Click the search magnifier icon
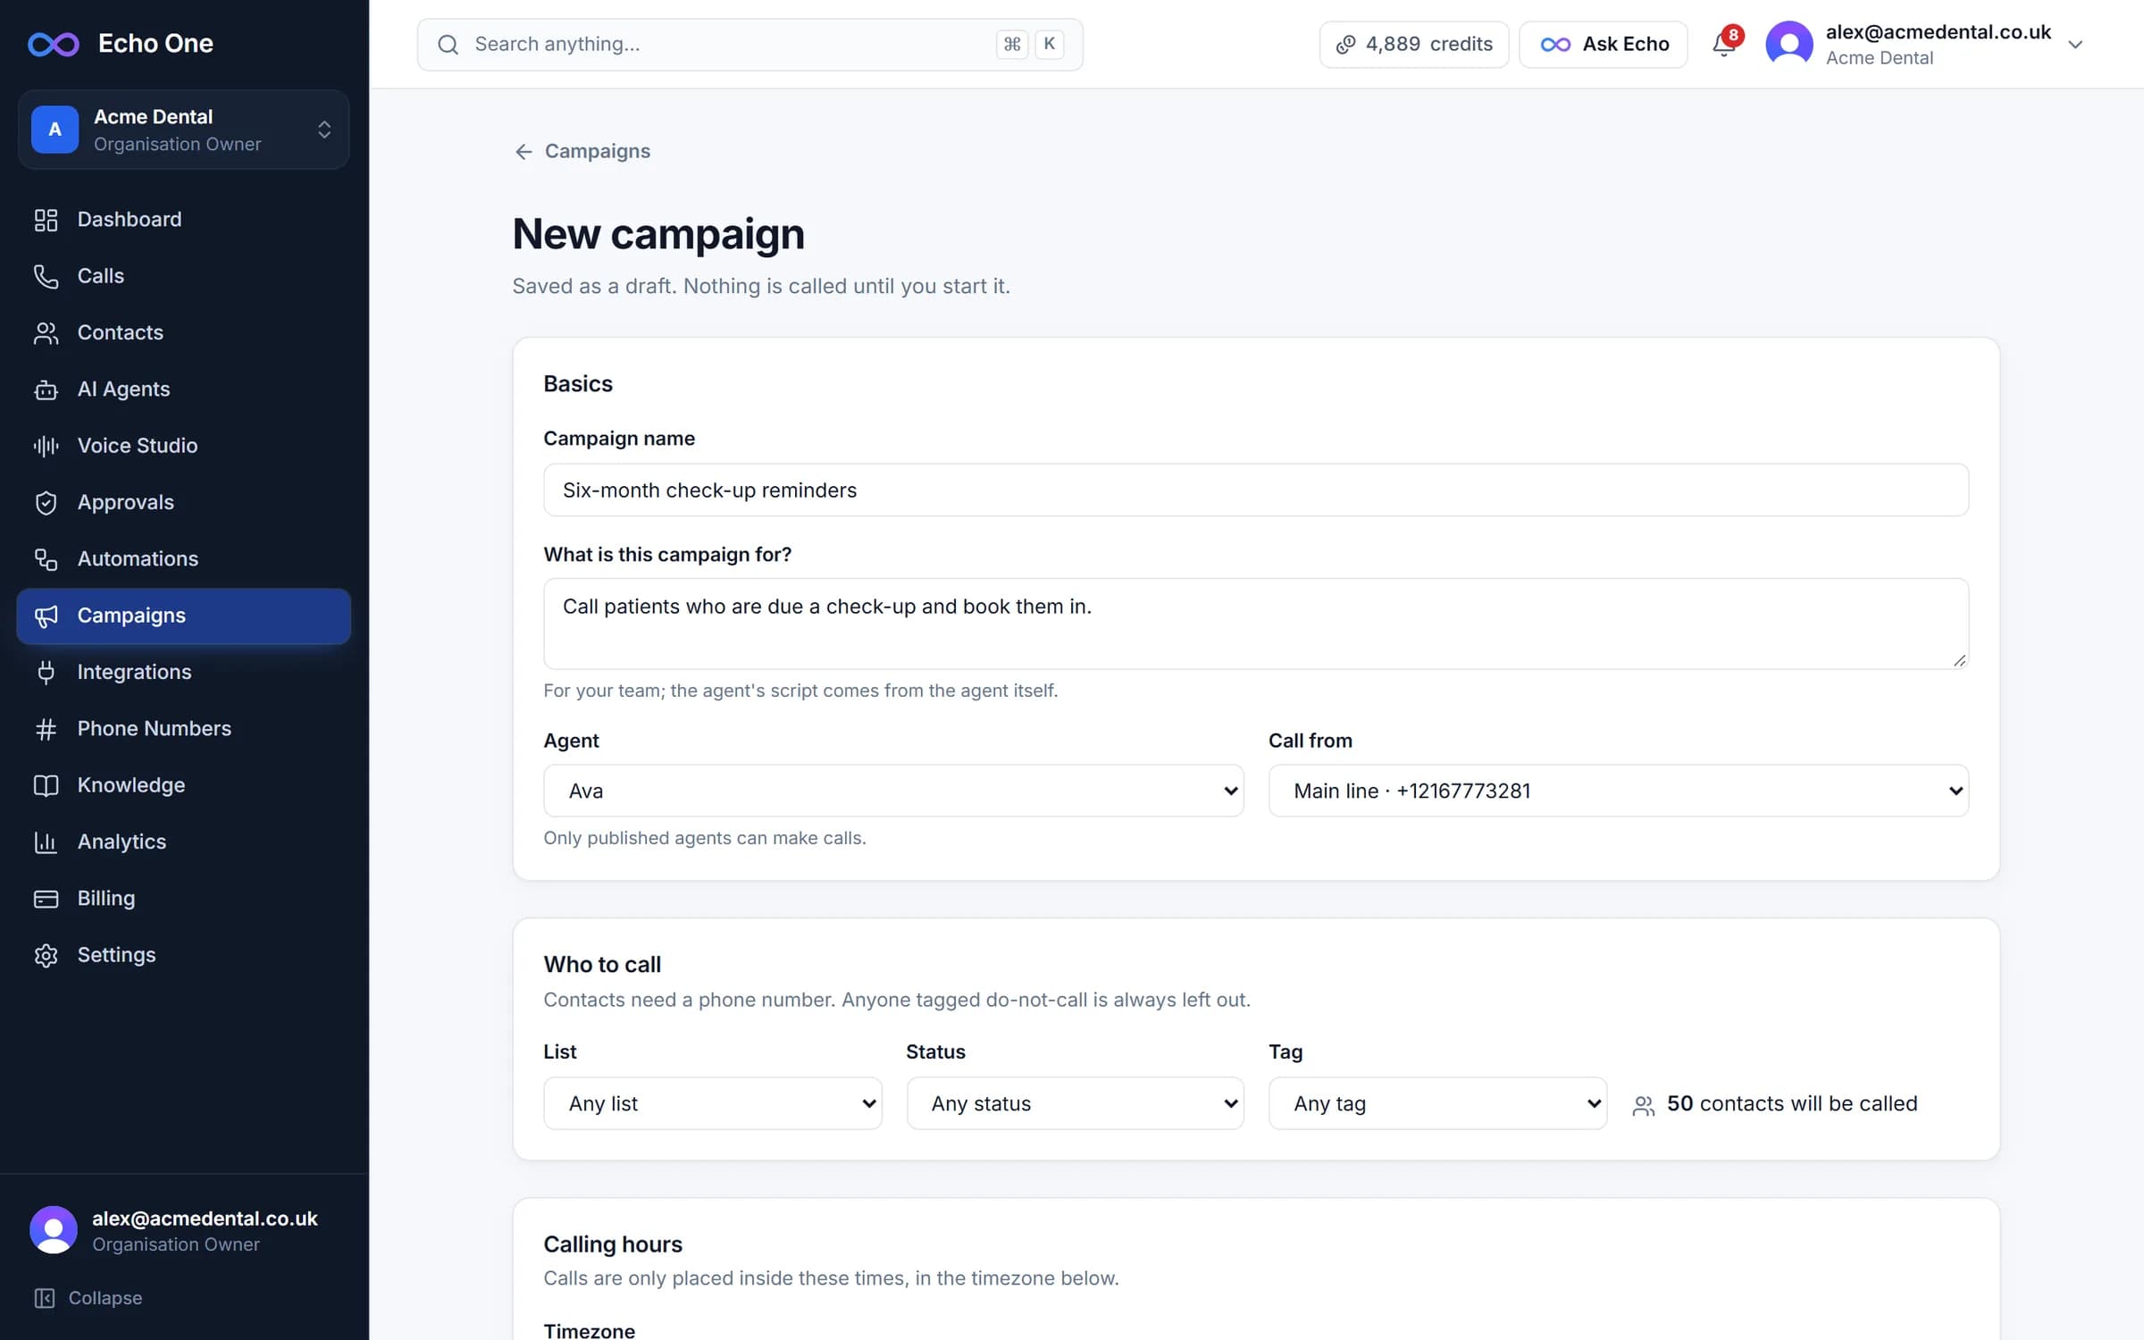The height and width of the screenshot is (1340, 2144). click(x=448, y=45)
